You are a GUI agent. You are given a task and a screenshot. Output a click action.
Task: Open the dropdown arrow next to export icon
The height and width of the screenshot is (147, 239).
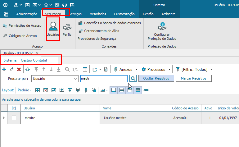click(100, 69)
